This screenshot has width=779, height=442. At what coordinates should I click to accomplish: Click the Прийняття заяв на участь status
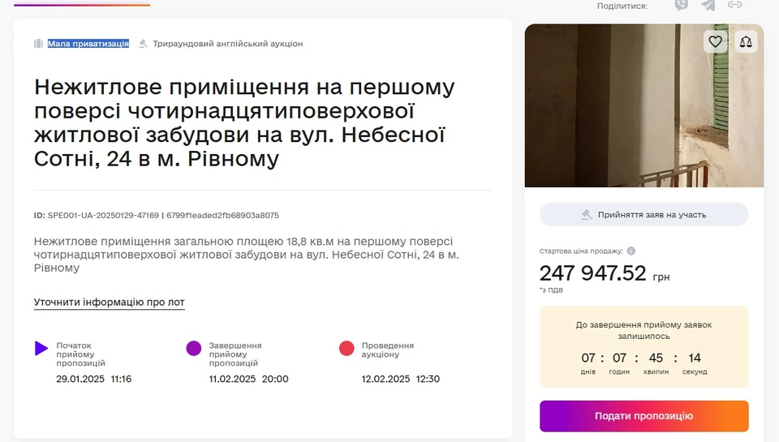644,215
